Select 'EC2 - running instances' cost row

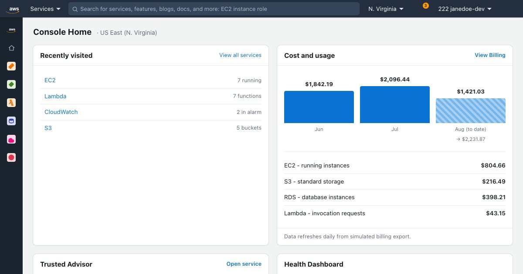point(395,166)
